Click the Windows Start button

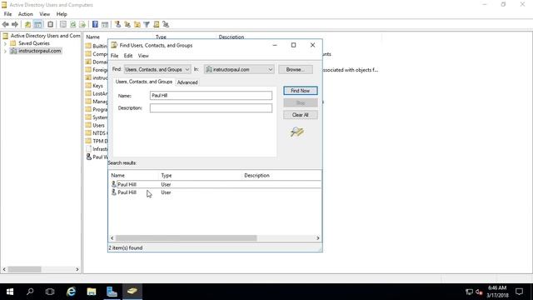tap(10, 292)
